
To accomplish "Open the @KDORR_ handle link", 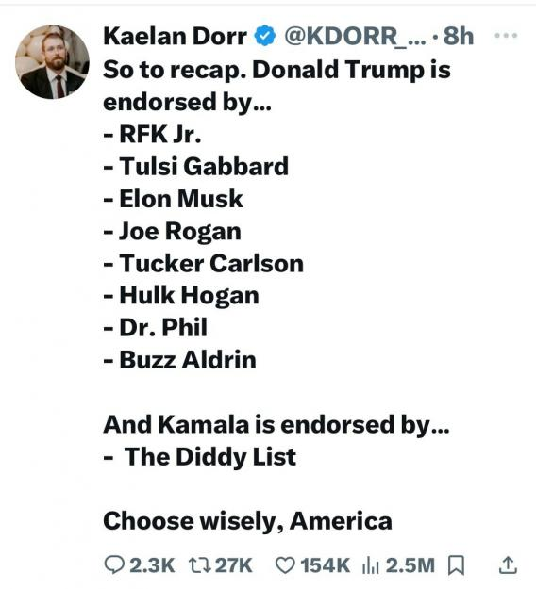I will tap(355, 37).
